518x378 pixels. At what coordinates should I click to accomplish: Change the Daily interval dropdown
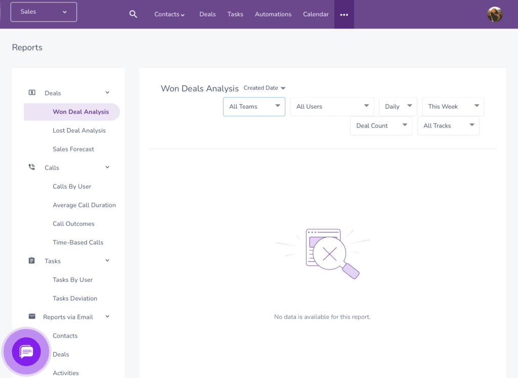[398, 106]
